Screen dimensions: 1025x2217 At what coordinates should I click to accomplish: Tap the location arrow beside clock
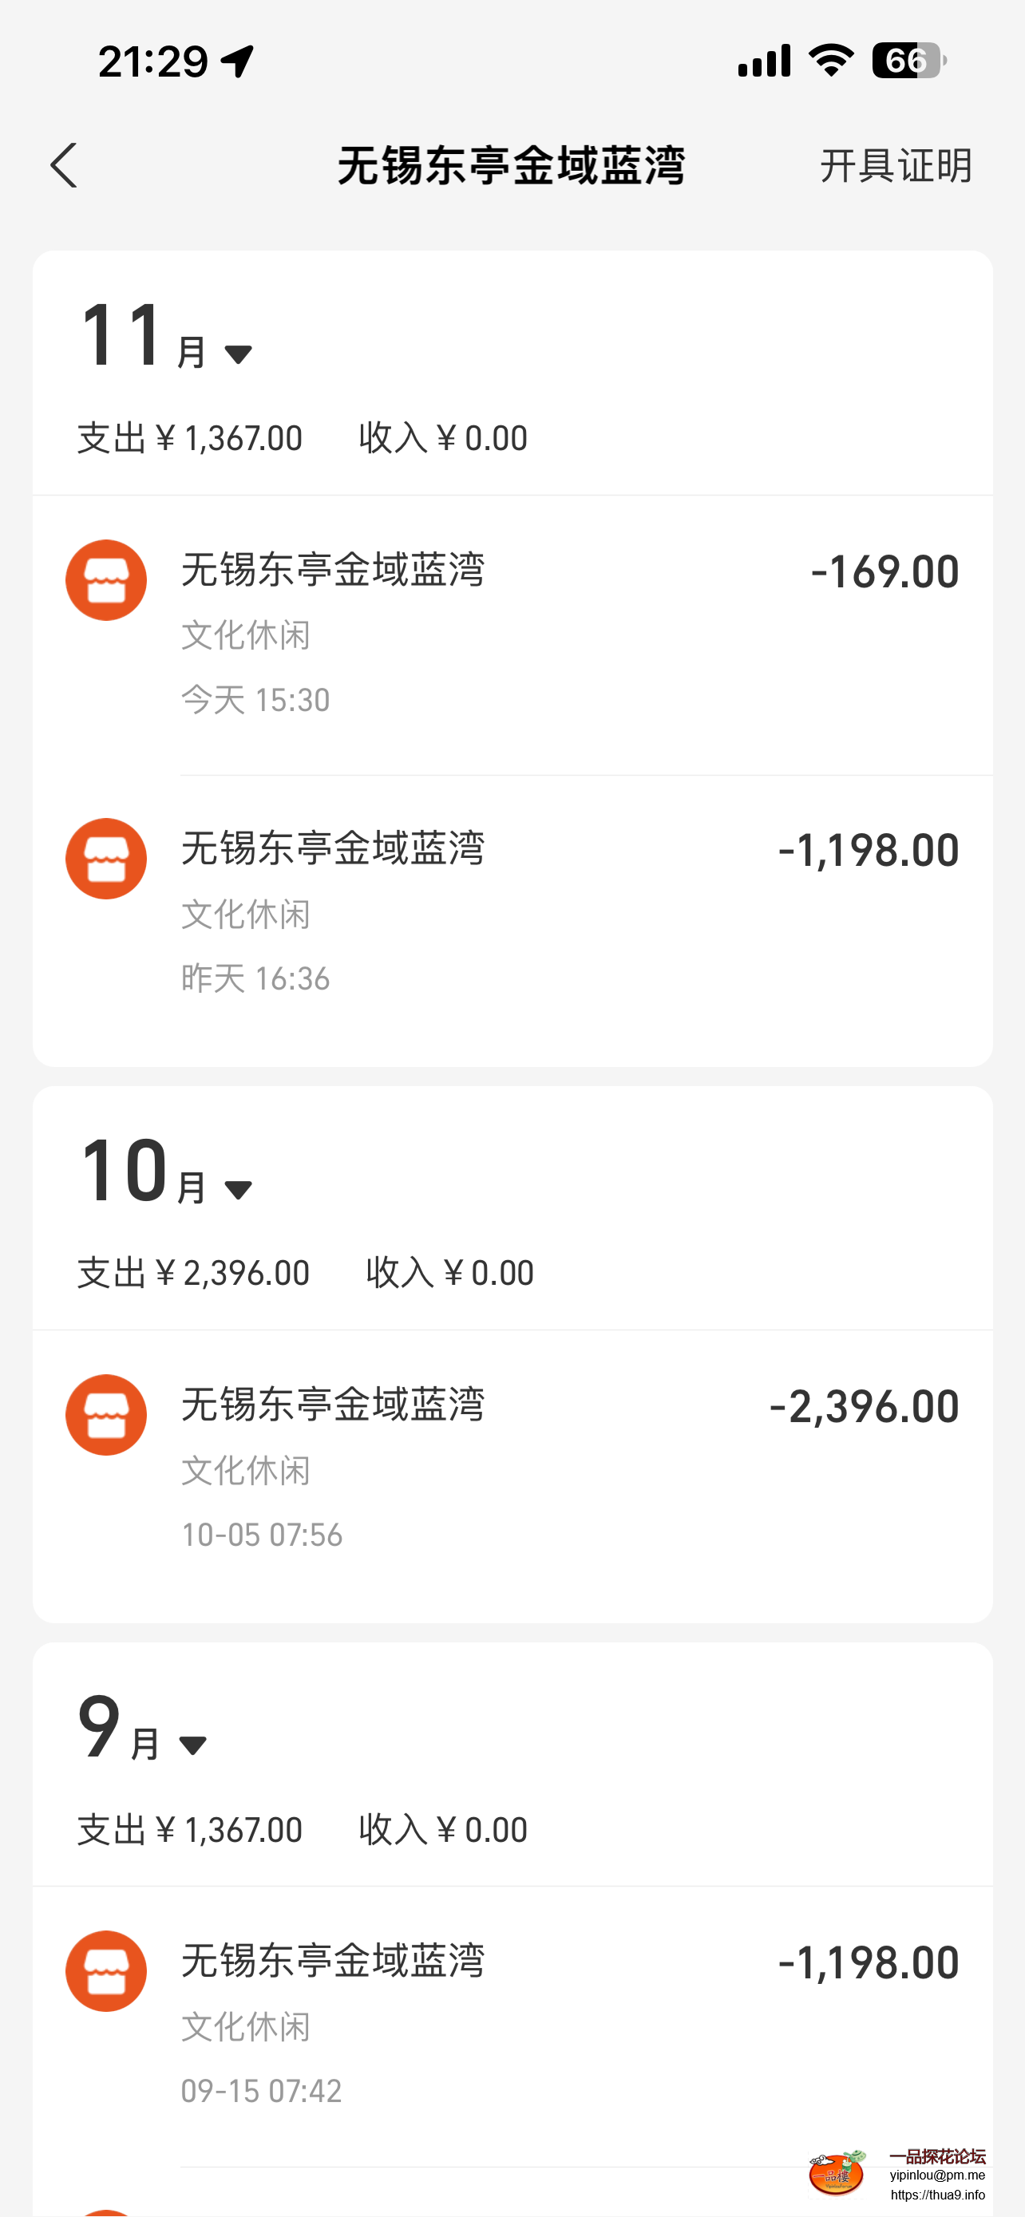click(x=238, y=62)
